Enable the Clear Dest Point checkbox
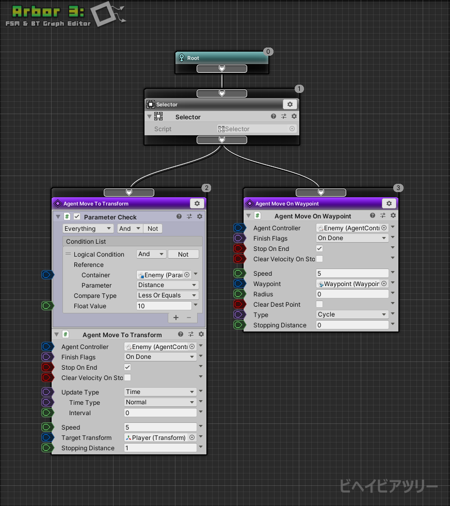The image size is (450, 506). click(x=319, y=304)
